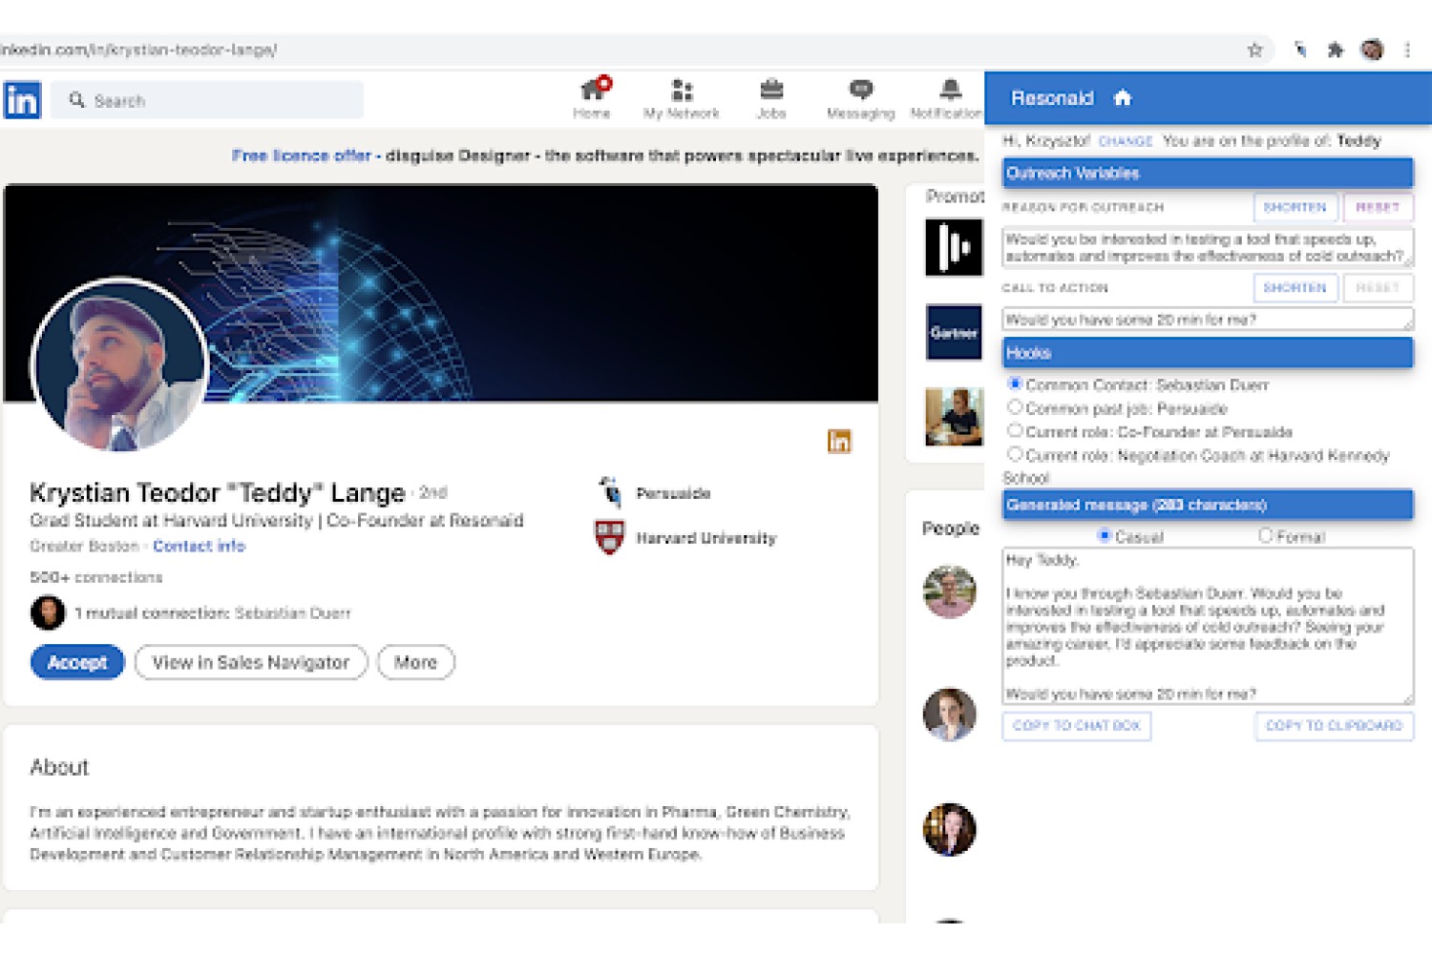Bookmark page with star icon
This screenshot has height=954, width=1432.
click(x=1255, y=50)
